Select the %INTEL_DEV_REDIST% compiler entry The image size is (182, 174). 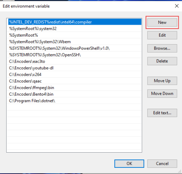point(75,22)
